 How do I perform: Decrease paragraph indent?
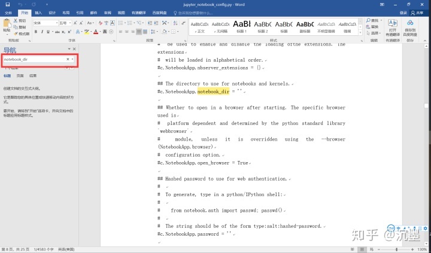[x=150, y=23]
